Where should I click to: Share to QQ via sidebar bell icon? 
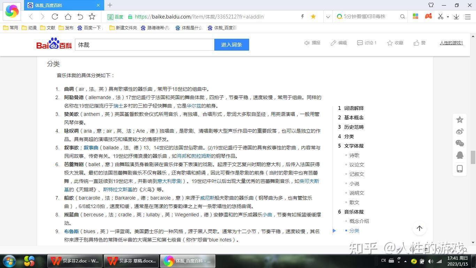(460, 156)
